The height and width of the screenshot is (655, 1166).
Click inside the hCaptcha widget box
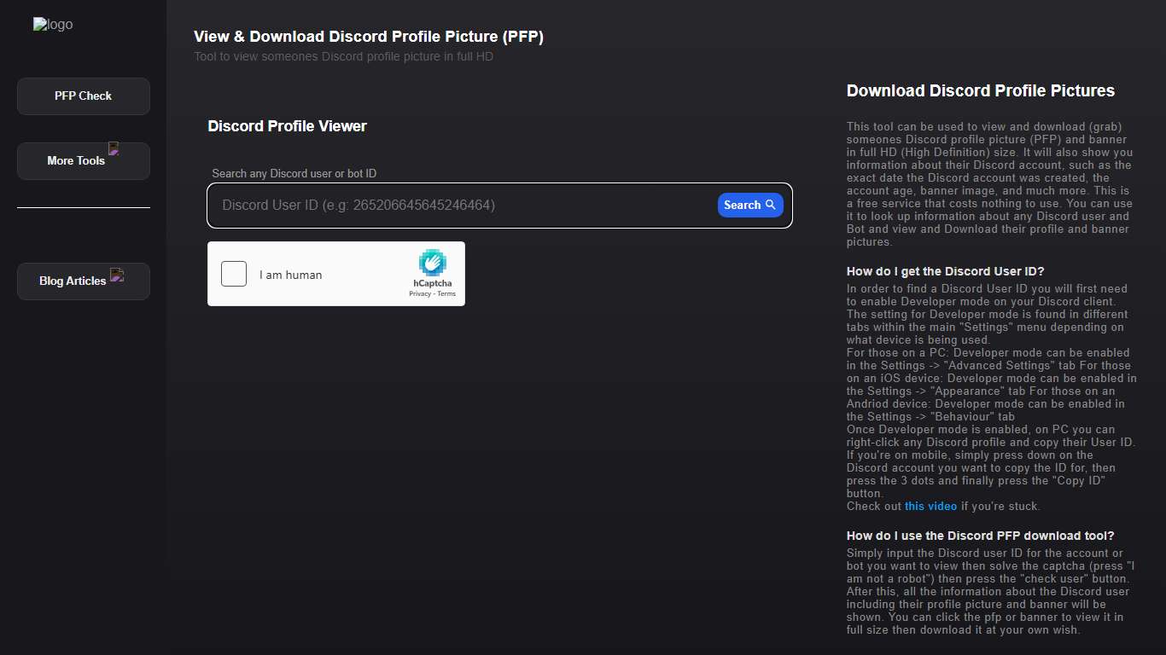tap(335, 274)
